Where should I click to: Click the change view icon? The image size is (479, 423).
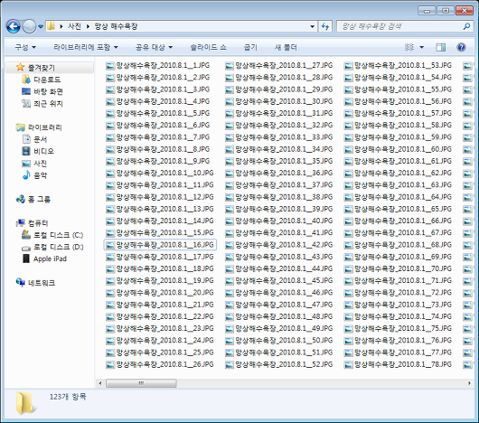pyautogui.click(x=409, y=47)
